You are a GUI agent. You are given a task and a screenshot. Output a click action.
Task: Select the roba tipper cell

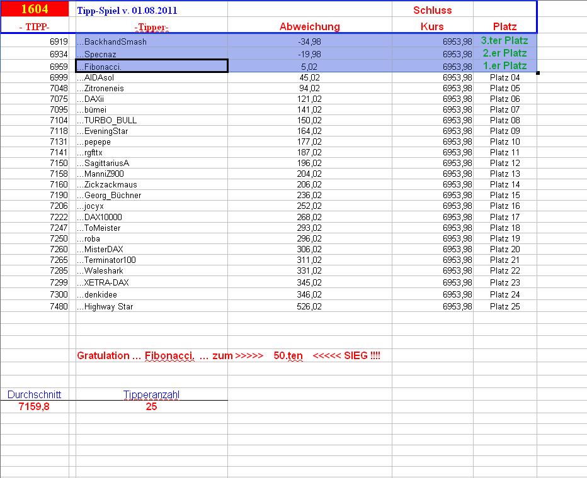click(152, 238)
